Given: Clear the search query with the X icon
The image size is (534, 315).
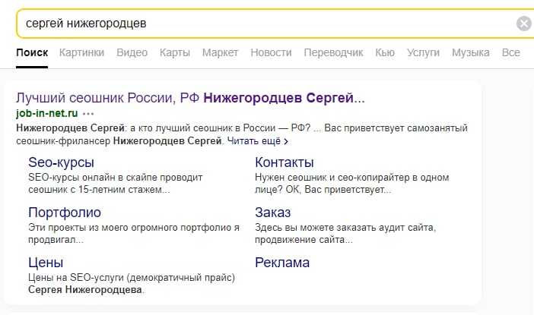Looking at the screenshot, I should 524,24.
